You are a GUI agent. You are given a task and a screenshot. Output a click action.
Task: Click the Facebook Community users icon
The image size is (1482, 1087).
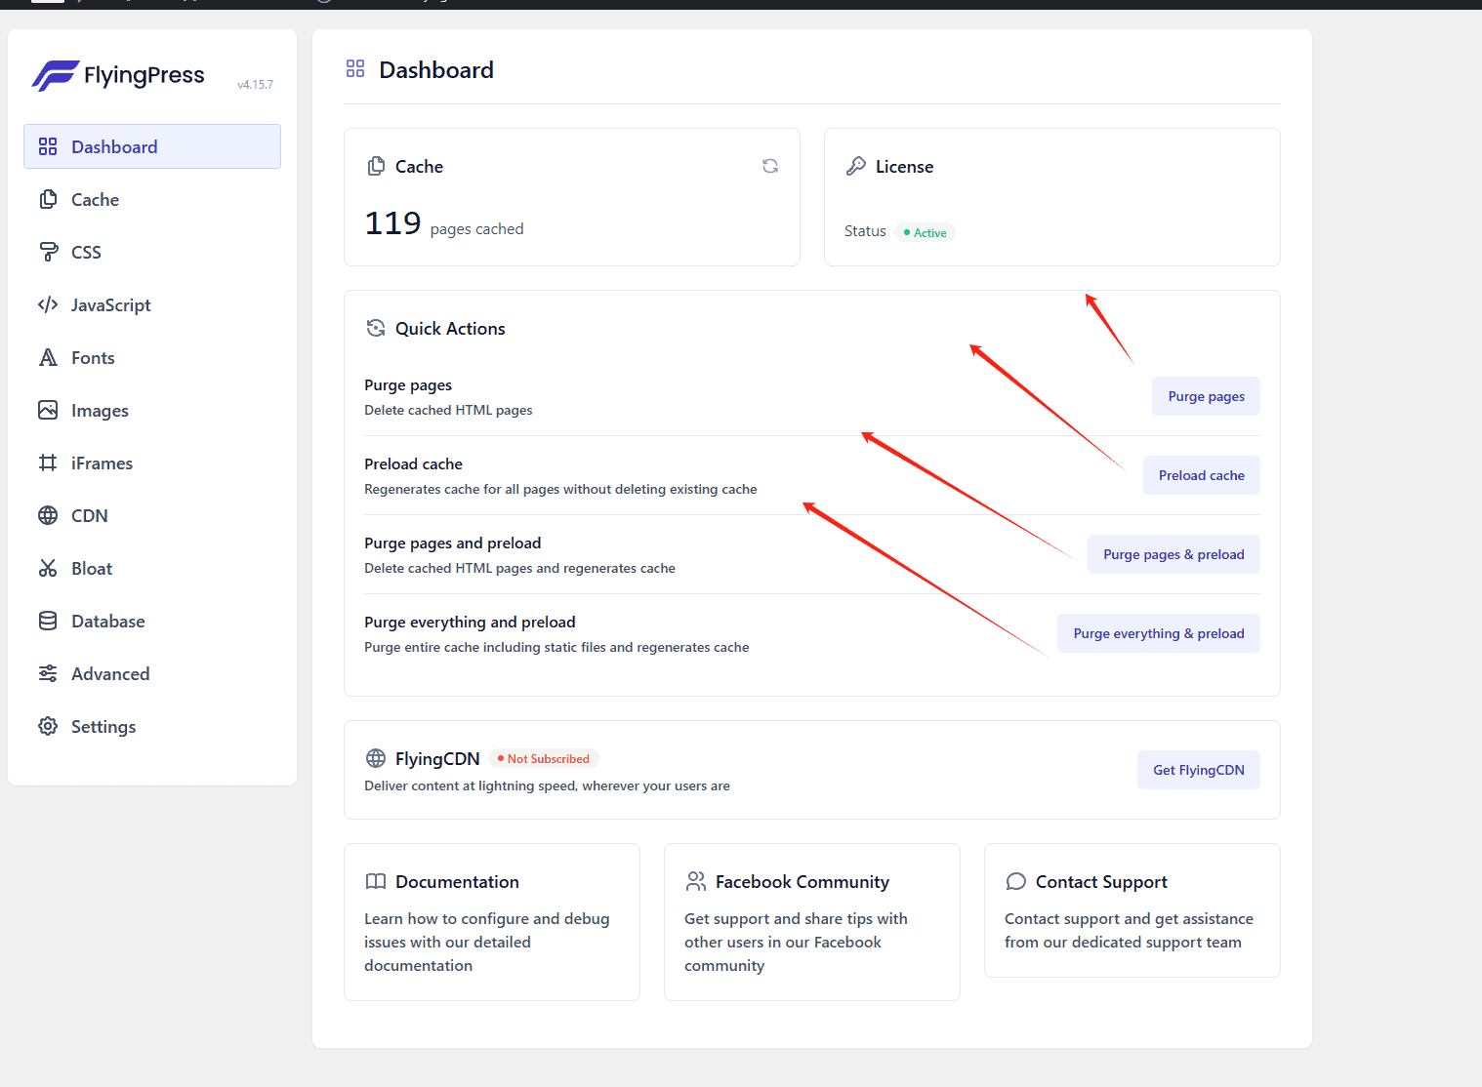coord(696,881)
